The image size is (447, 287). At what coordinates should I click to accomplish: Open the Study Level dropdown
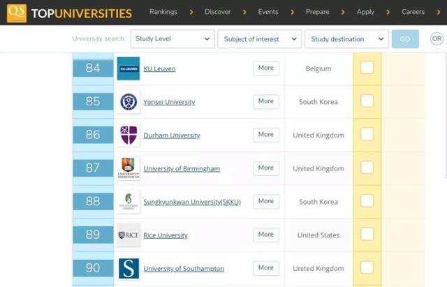click(x=173, y=39)
